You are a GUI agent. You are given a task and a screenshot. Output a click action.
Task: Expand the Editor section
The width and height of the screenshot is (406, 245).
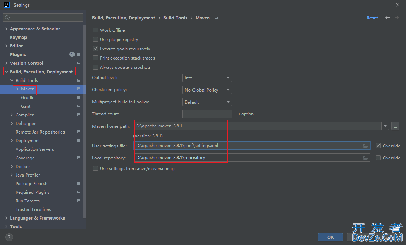(x=6, y=46)
